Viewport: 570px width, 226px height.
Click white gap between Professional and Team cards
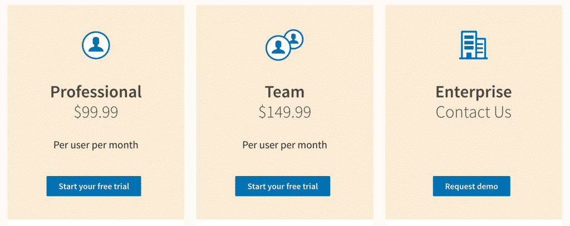point(190,111)
